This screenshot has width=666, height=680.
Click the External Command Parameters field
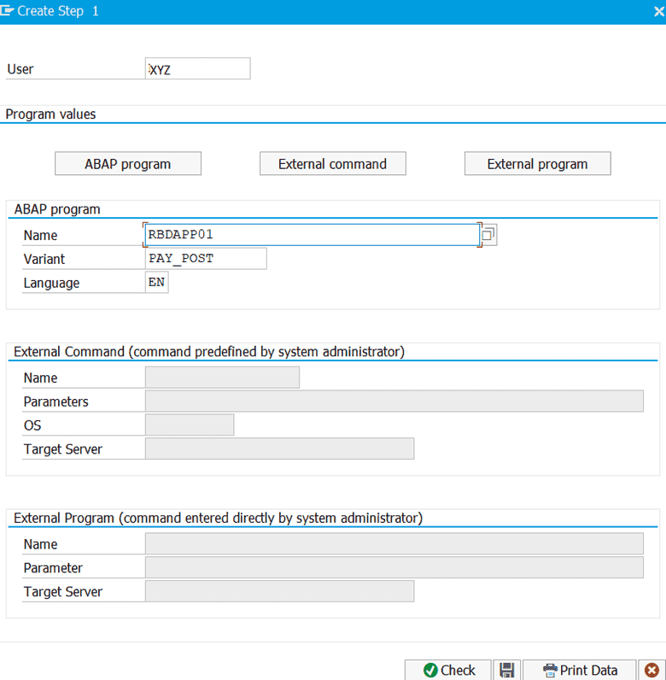394,402
